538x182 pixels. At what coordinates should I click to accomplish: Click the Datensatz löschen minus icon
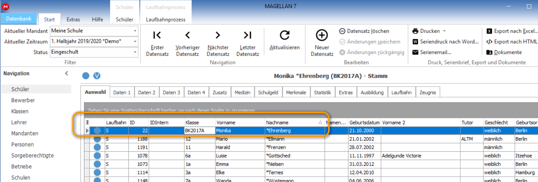(342, 31)
